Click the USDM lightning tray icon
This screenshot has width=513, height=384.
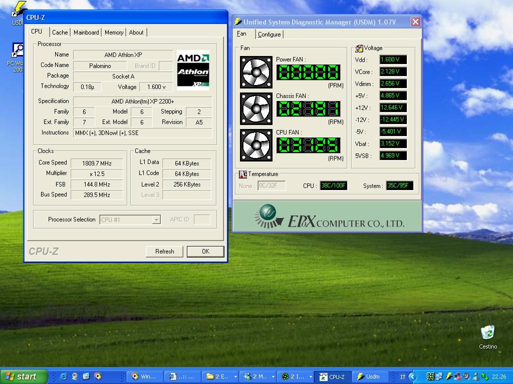[448, 377]
